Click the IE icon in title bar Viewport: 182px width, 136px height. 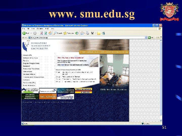pyautogui.click(x=23, y=25)
